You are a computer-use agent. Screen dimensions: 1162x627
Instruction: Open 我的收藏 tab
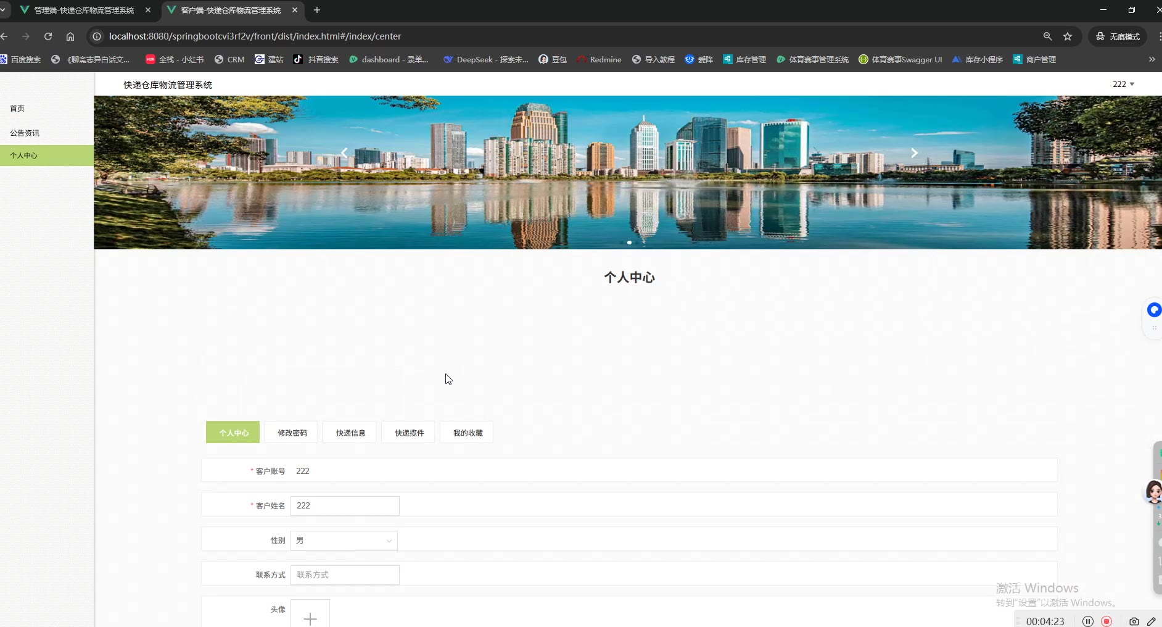[x=468, y=433]
